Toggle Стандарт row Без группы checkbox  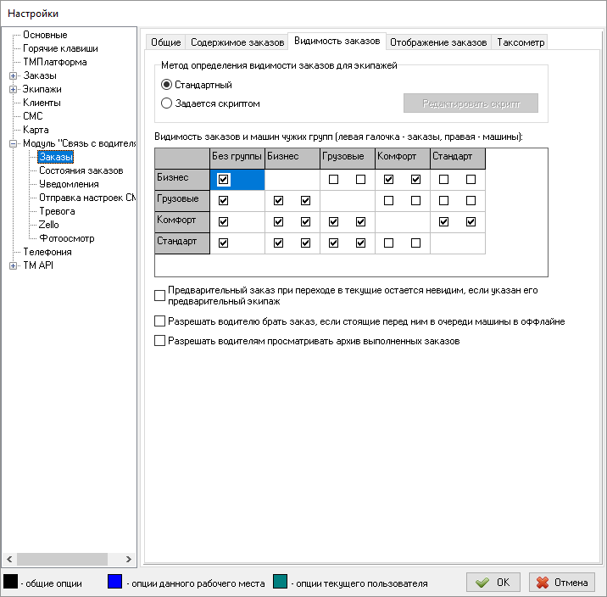(223, 243)
